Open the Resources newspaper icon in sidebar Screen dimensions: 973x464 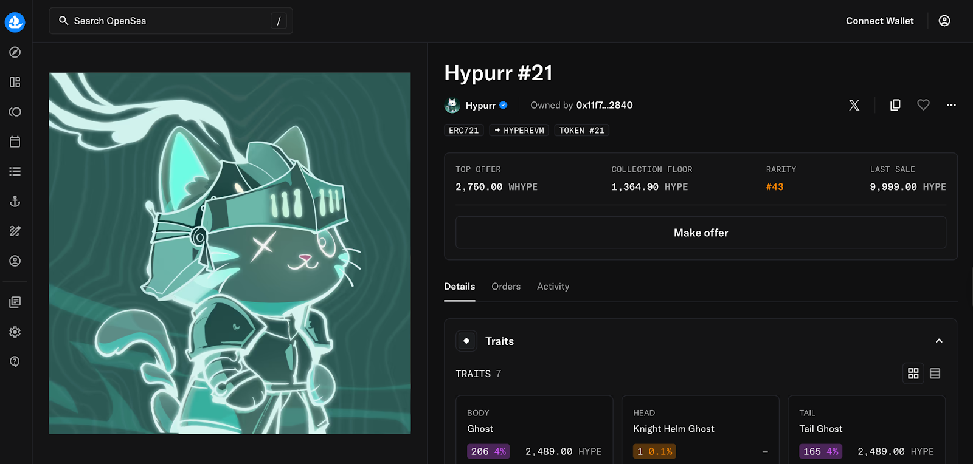click(15, 302)
